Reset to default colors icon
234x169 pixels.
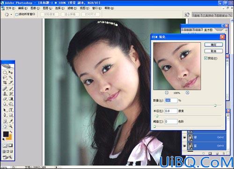point(4,139)
